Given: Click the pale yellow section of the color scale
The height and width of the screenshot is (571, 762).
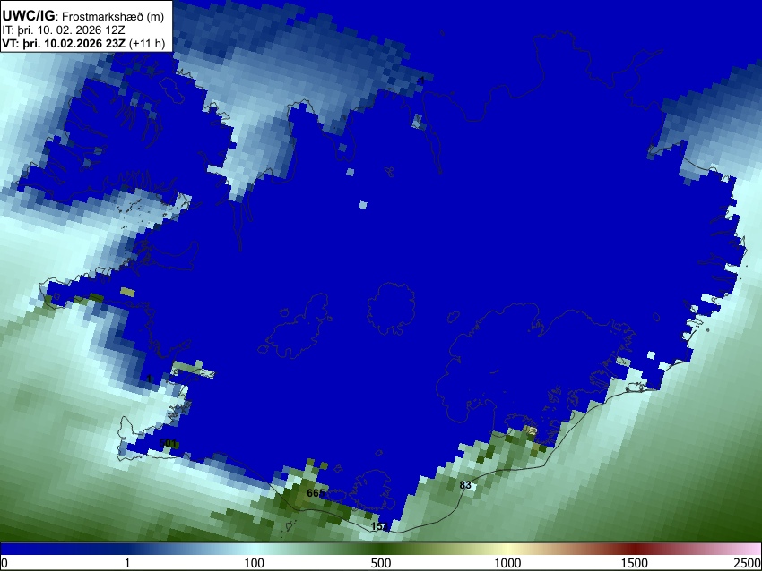Looking at the screenshot, I should [507, 550].
